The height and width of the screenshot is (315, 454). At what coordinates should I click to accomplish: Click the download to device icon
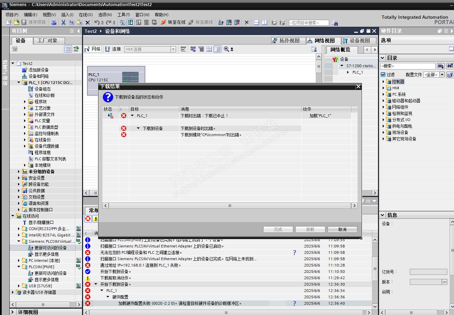tap(131, 22)
